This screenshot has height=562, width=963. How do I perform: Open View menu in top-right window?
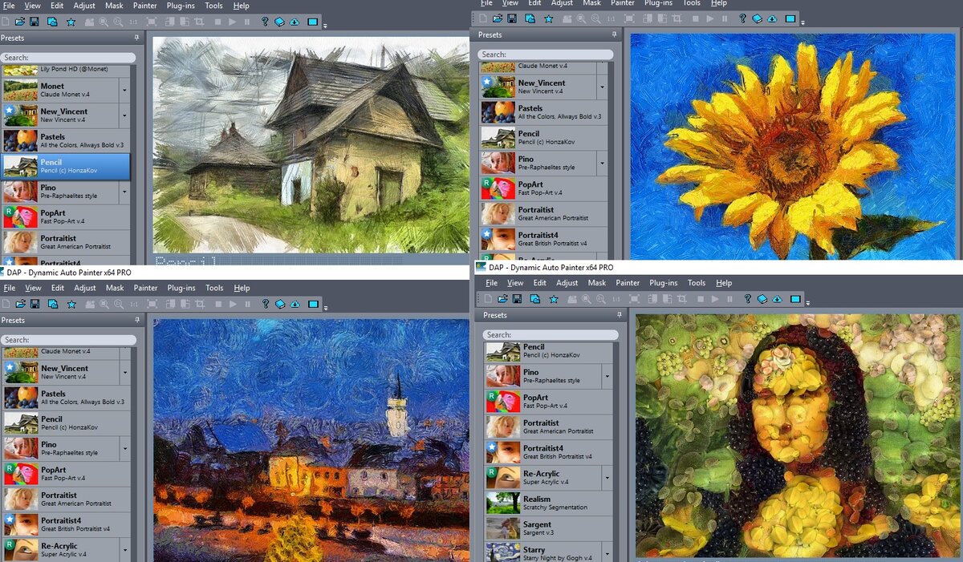click(x=510, y=3)
